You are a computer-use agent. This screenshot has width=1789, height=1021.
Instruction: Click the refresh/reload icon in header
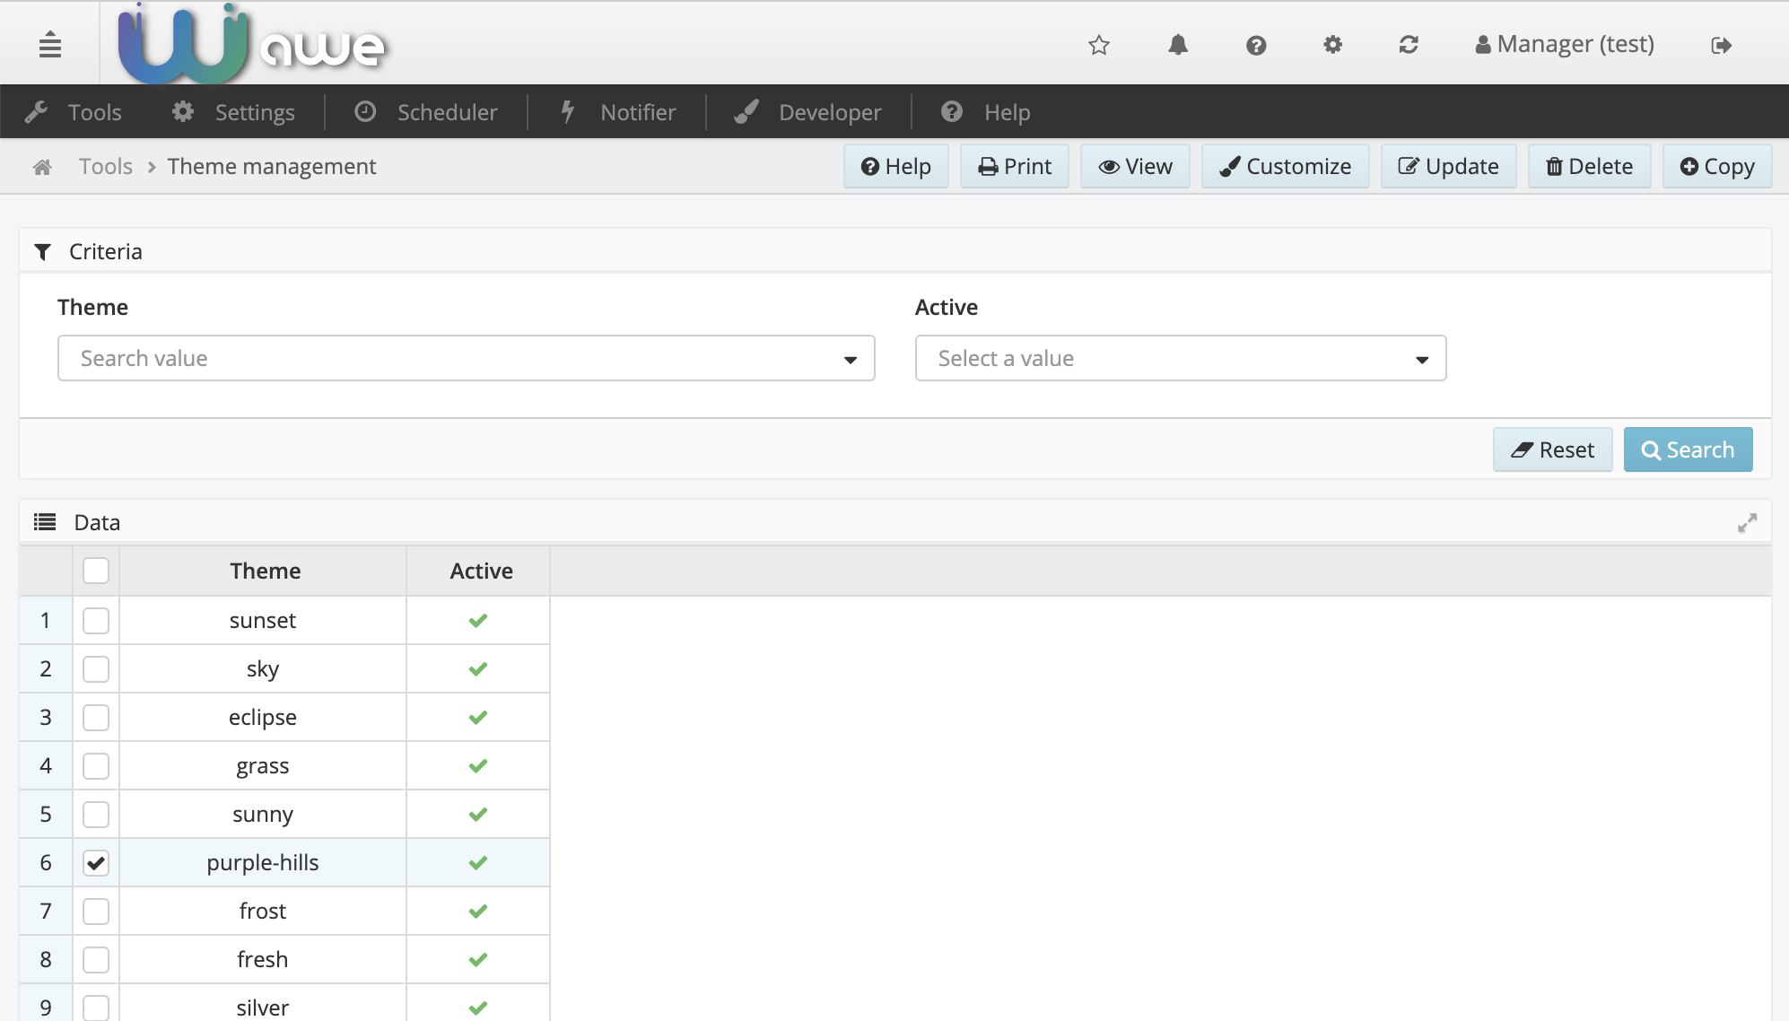[x=1407, y=43]
